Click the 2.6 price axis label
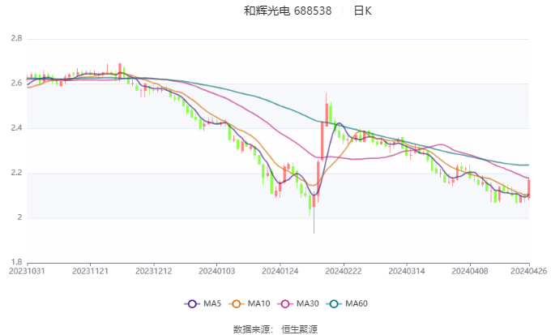Image resolution: width=551 pixels, height=335 pixels. point(16,84)
